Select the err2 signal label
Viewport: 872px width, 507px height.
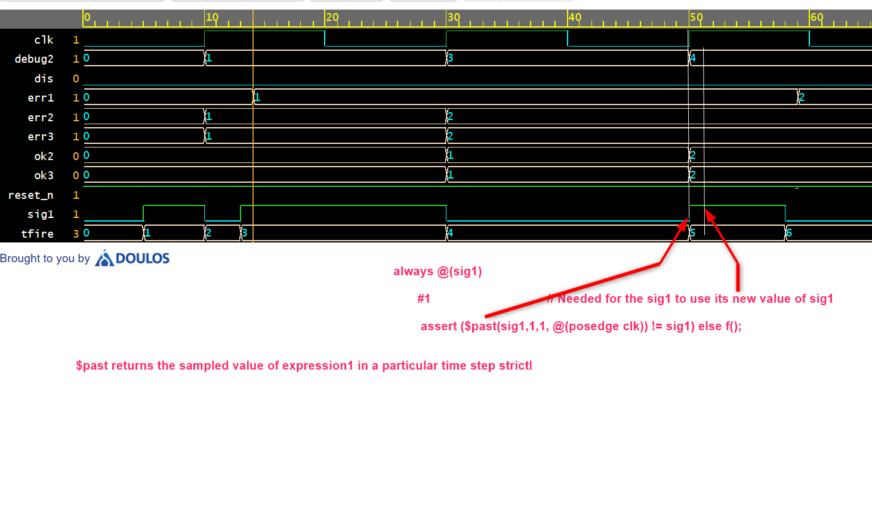point(41,117)
